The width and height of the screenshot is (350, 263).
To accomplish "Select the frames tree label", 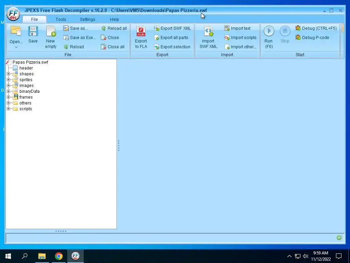I will click(26, 97).
